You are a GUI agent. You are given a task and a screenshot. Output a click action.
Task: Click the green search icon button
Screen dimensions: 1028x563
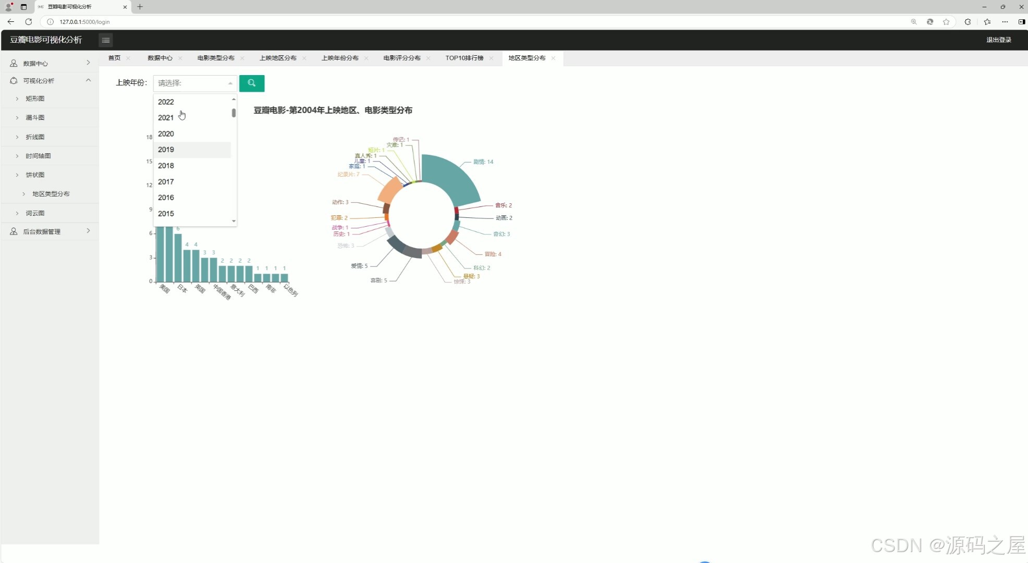(x=251, y=83)
